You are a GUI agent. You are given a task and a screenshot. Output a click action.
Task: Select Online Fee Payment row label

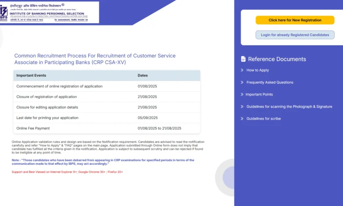click(33, 128)
